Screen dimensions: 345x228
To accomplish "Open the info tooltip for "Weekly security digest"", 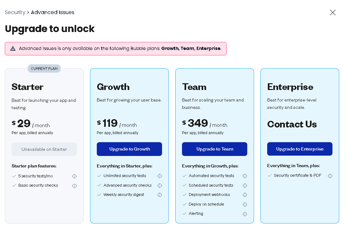I will tap(159, 195).
